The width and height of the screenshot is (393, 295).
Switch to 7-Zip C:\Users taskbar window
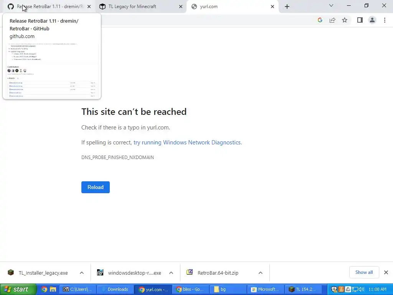pos(78,289)
